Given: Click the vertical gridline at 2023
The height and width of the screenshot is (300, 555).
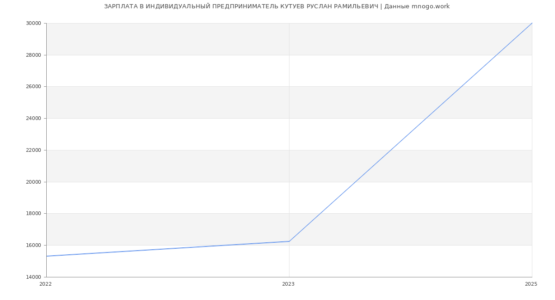Looking at the screenshot, I should [289, 138].
